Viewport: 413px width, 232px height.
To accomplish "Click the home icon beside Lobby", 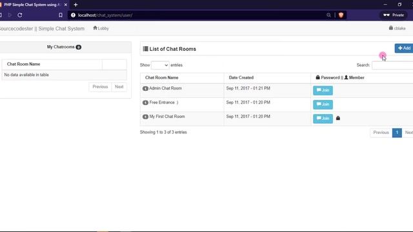I will click(95, 28).
